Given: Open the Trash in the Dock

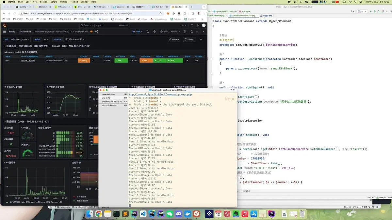Looking at the screenshot, I should 302,214.
